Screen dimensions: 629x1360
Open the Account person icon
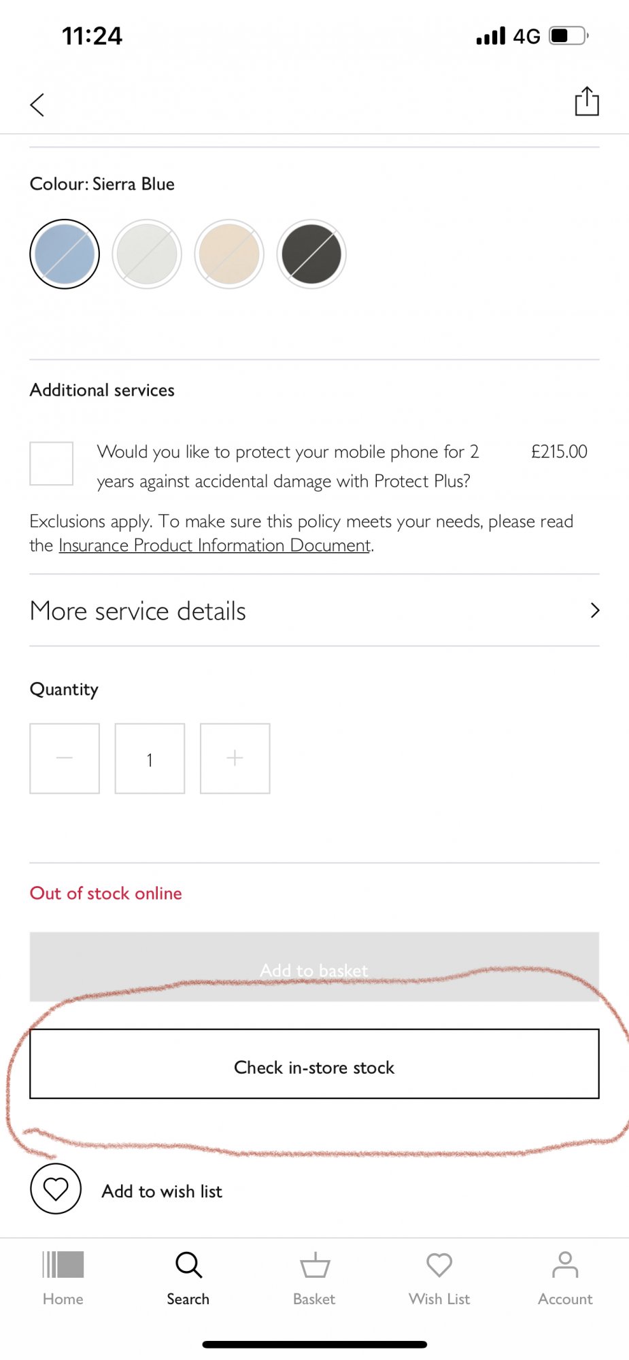[565, 1265]
